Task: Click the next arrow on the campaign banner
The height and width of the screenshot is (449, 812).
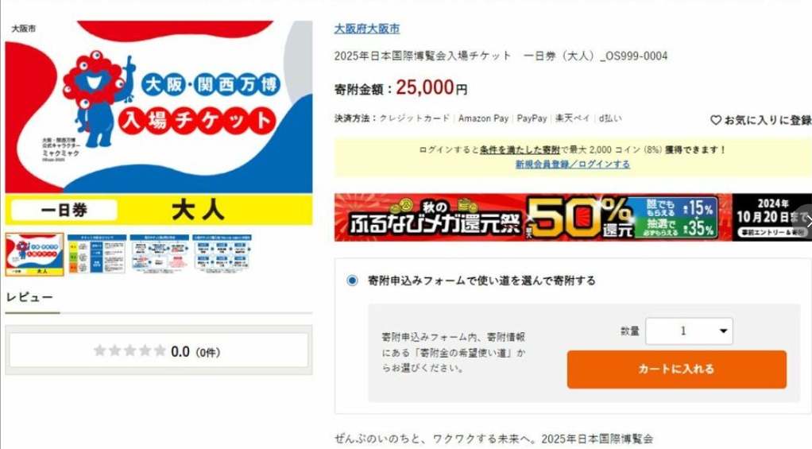Action: (x=806, y=221)
